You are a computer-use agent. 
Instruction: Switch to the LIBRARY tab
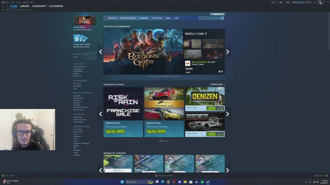pos(25,6)
